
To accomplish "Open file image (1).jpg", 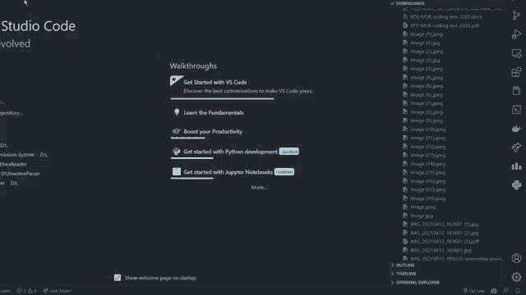I will pyautogui.click(x=425, y=43).
